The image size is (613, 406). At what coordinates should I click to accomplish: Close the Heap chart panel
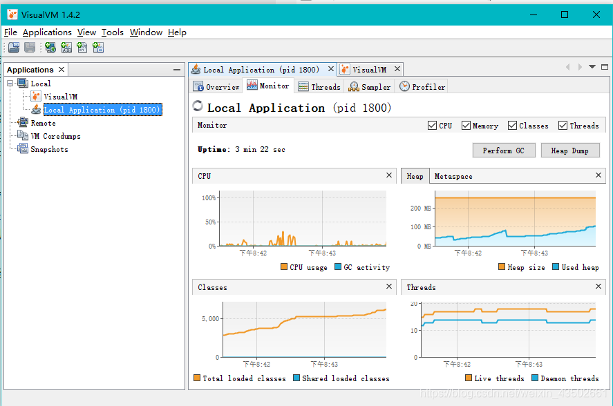tap(598, 175)
